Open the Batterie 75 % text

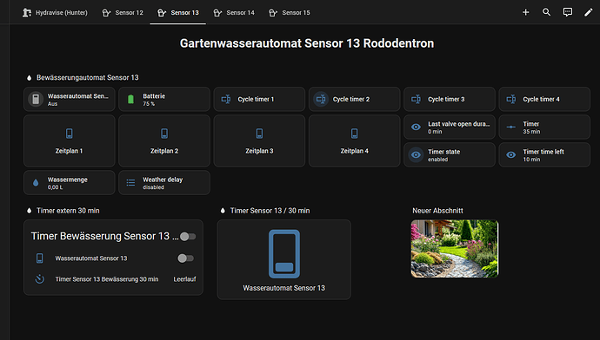coord(154,99)
